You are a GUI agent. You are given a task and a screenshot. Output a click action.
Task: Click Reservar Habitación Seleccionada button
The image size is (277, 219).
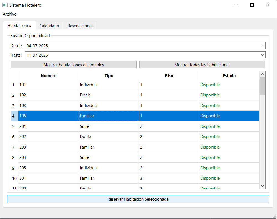point(138,199)
